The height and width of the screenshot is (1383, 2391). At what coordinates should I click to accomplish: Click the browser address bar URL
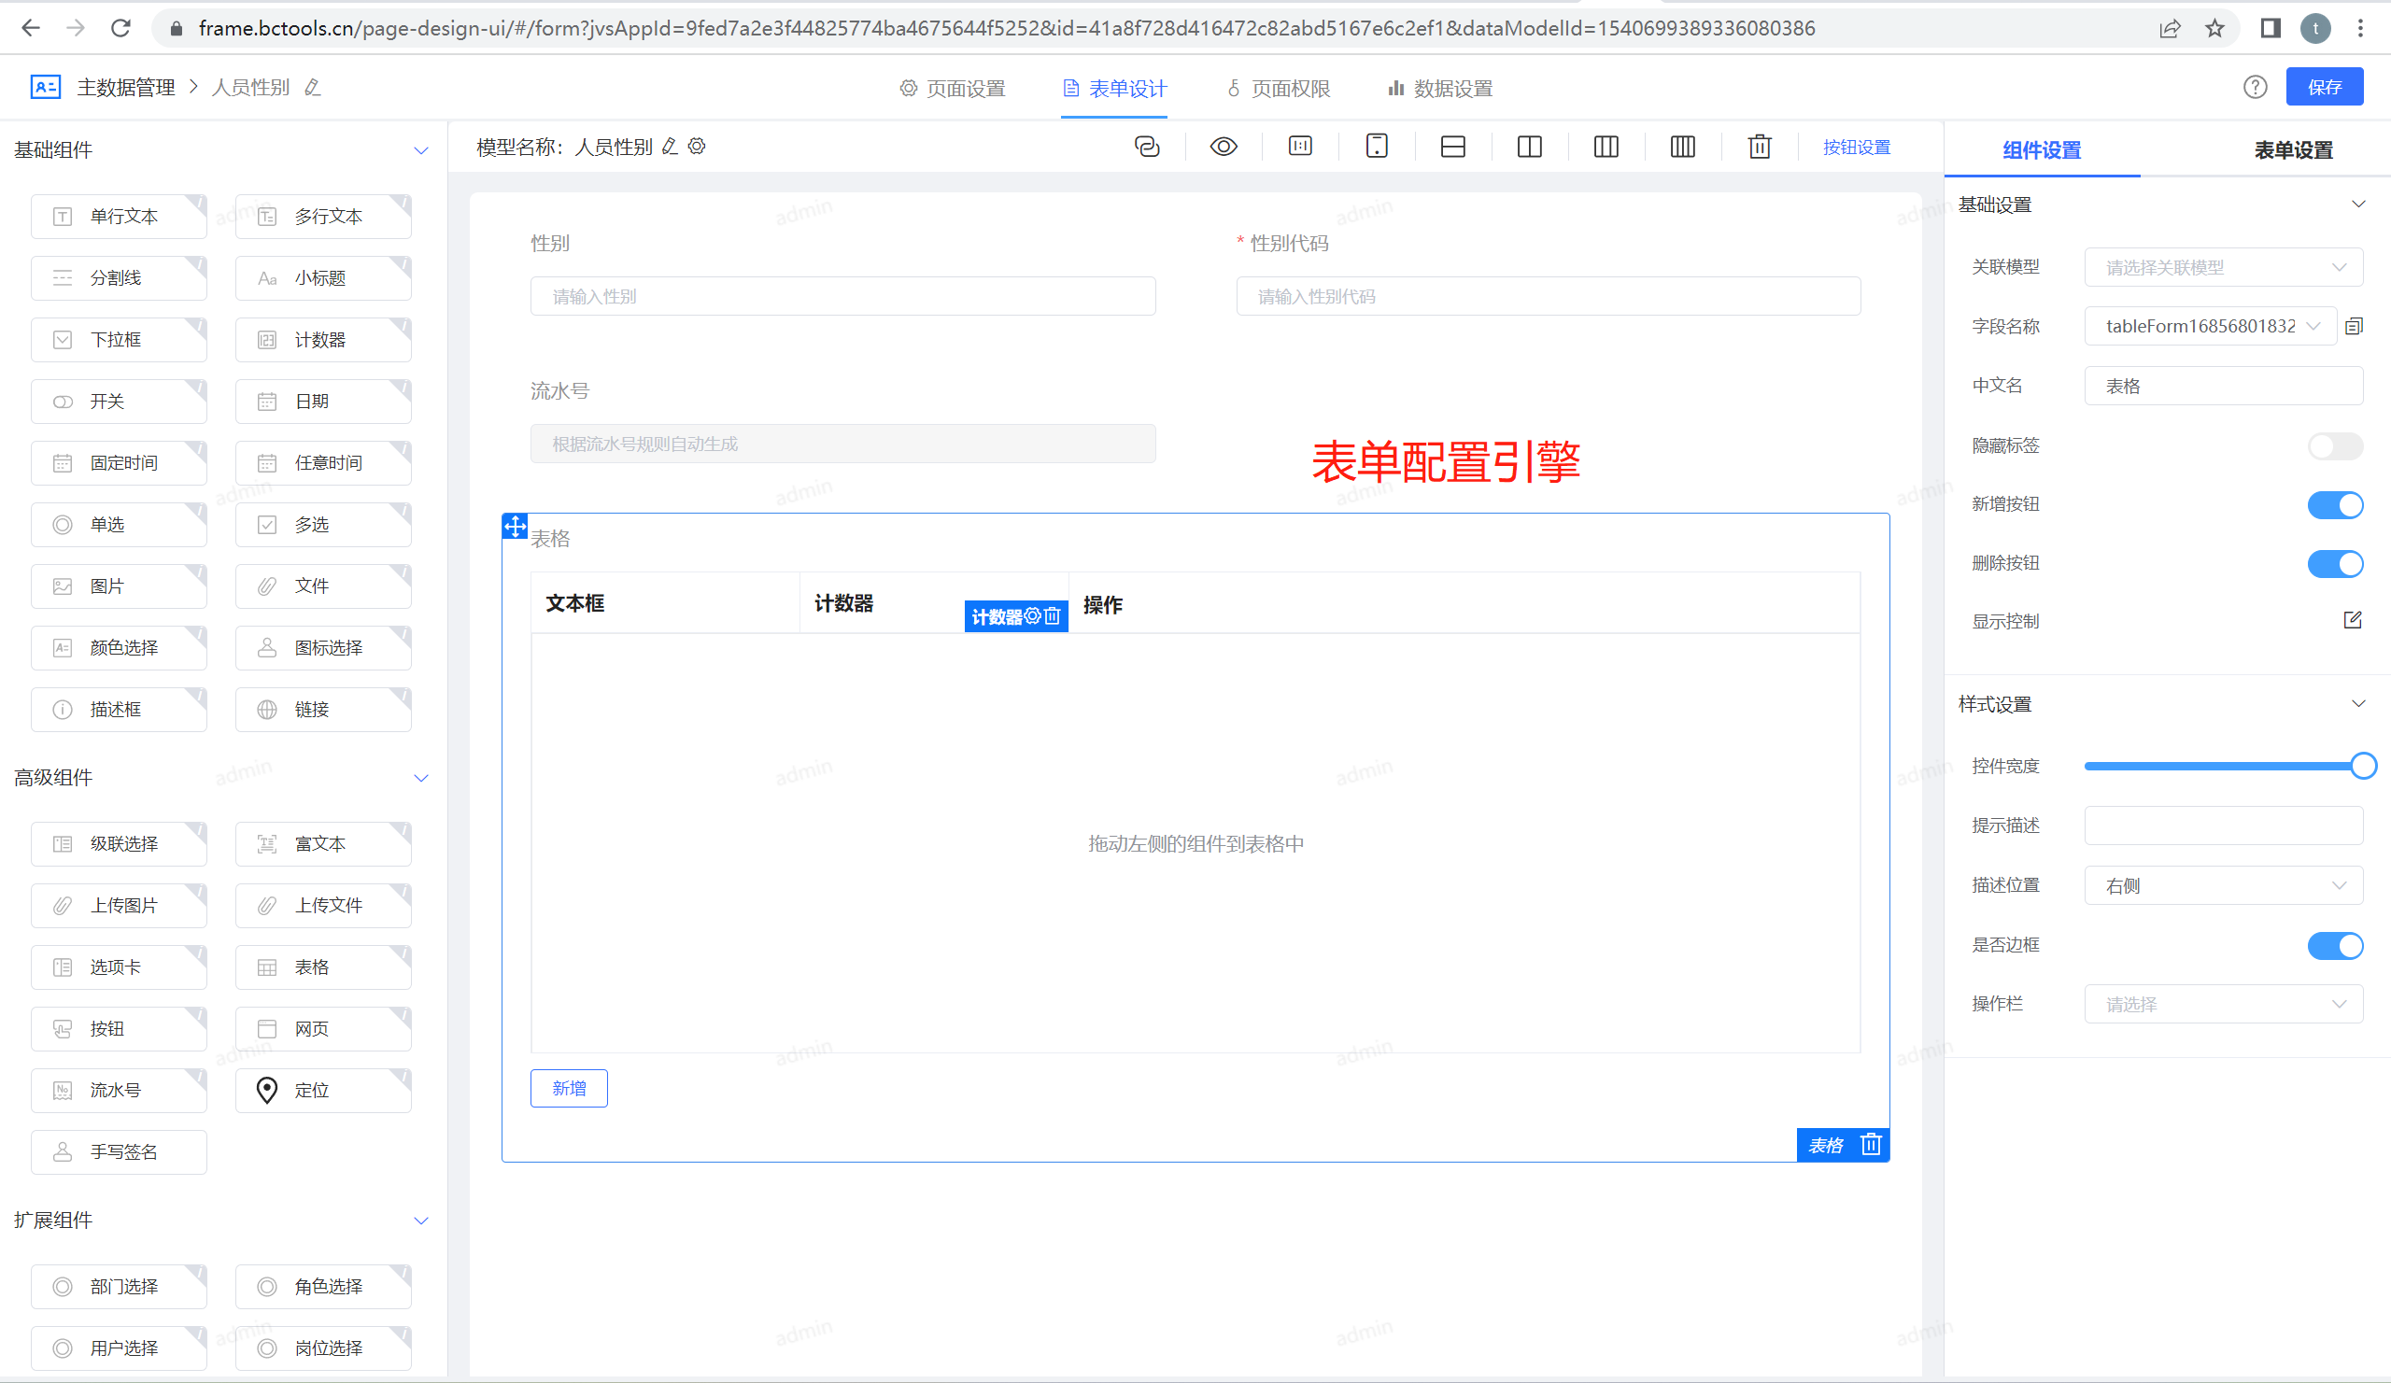pos(1007,28)
